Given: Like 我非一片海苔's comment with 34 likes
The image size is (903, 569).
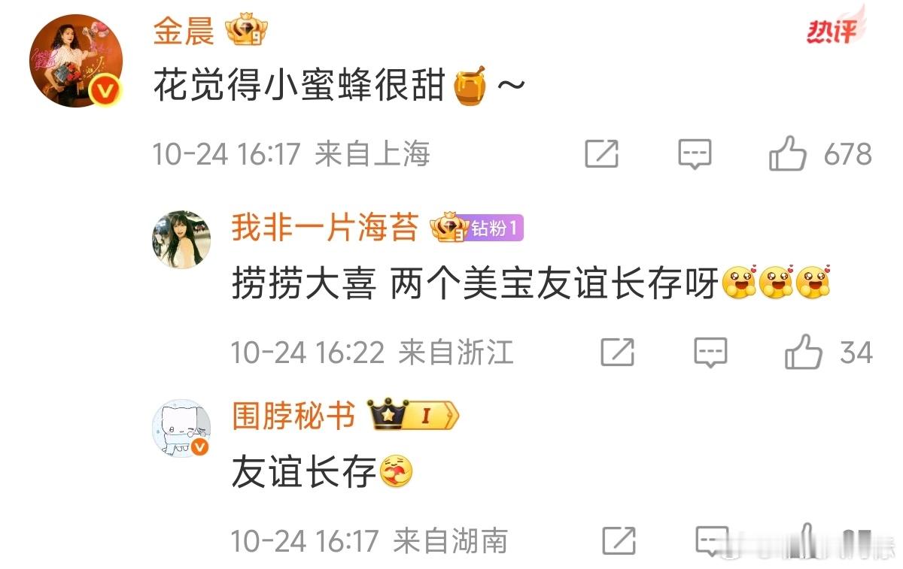Looking at the screenshot, I should 803,353.
